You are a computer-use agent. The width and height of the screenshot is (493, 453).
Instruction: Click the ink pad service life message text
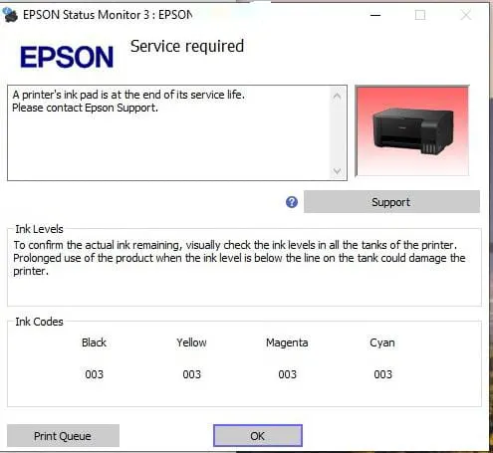point(128,95)
